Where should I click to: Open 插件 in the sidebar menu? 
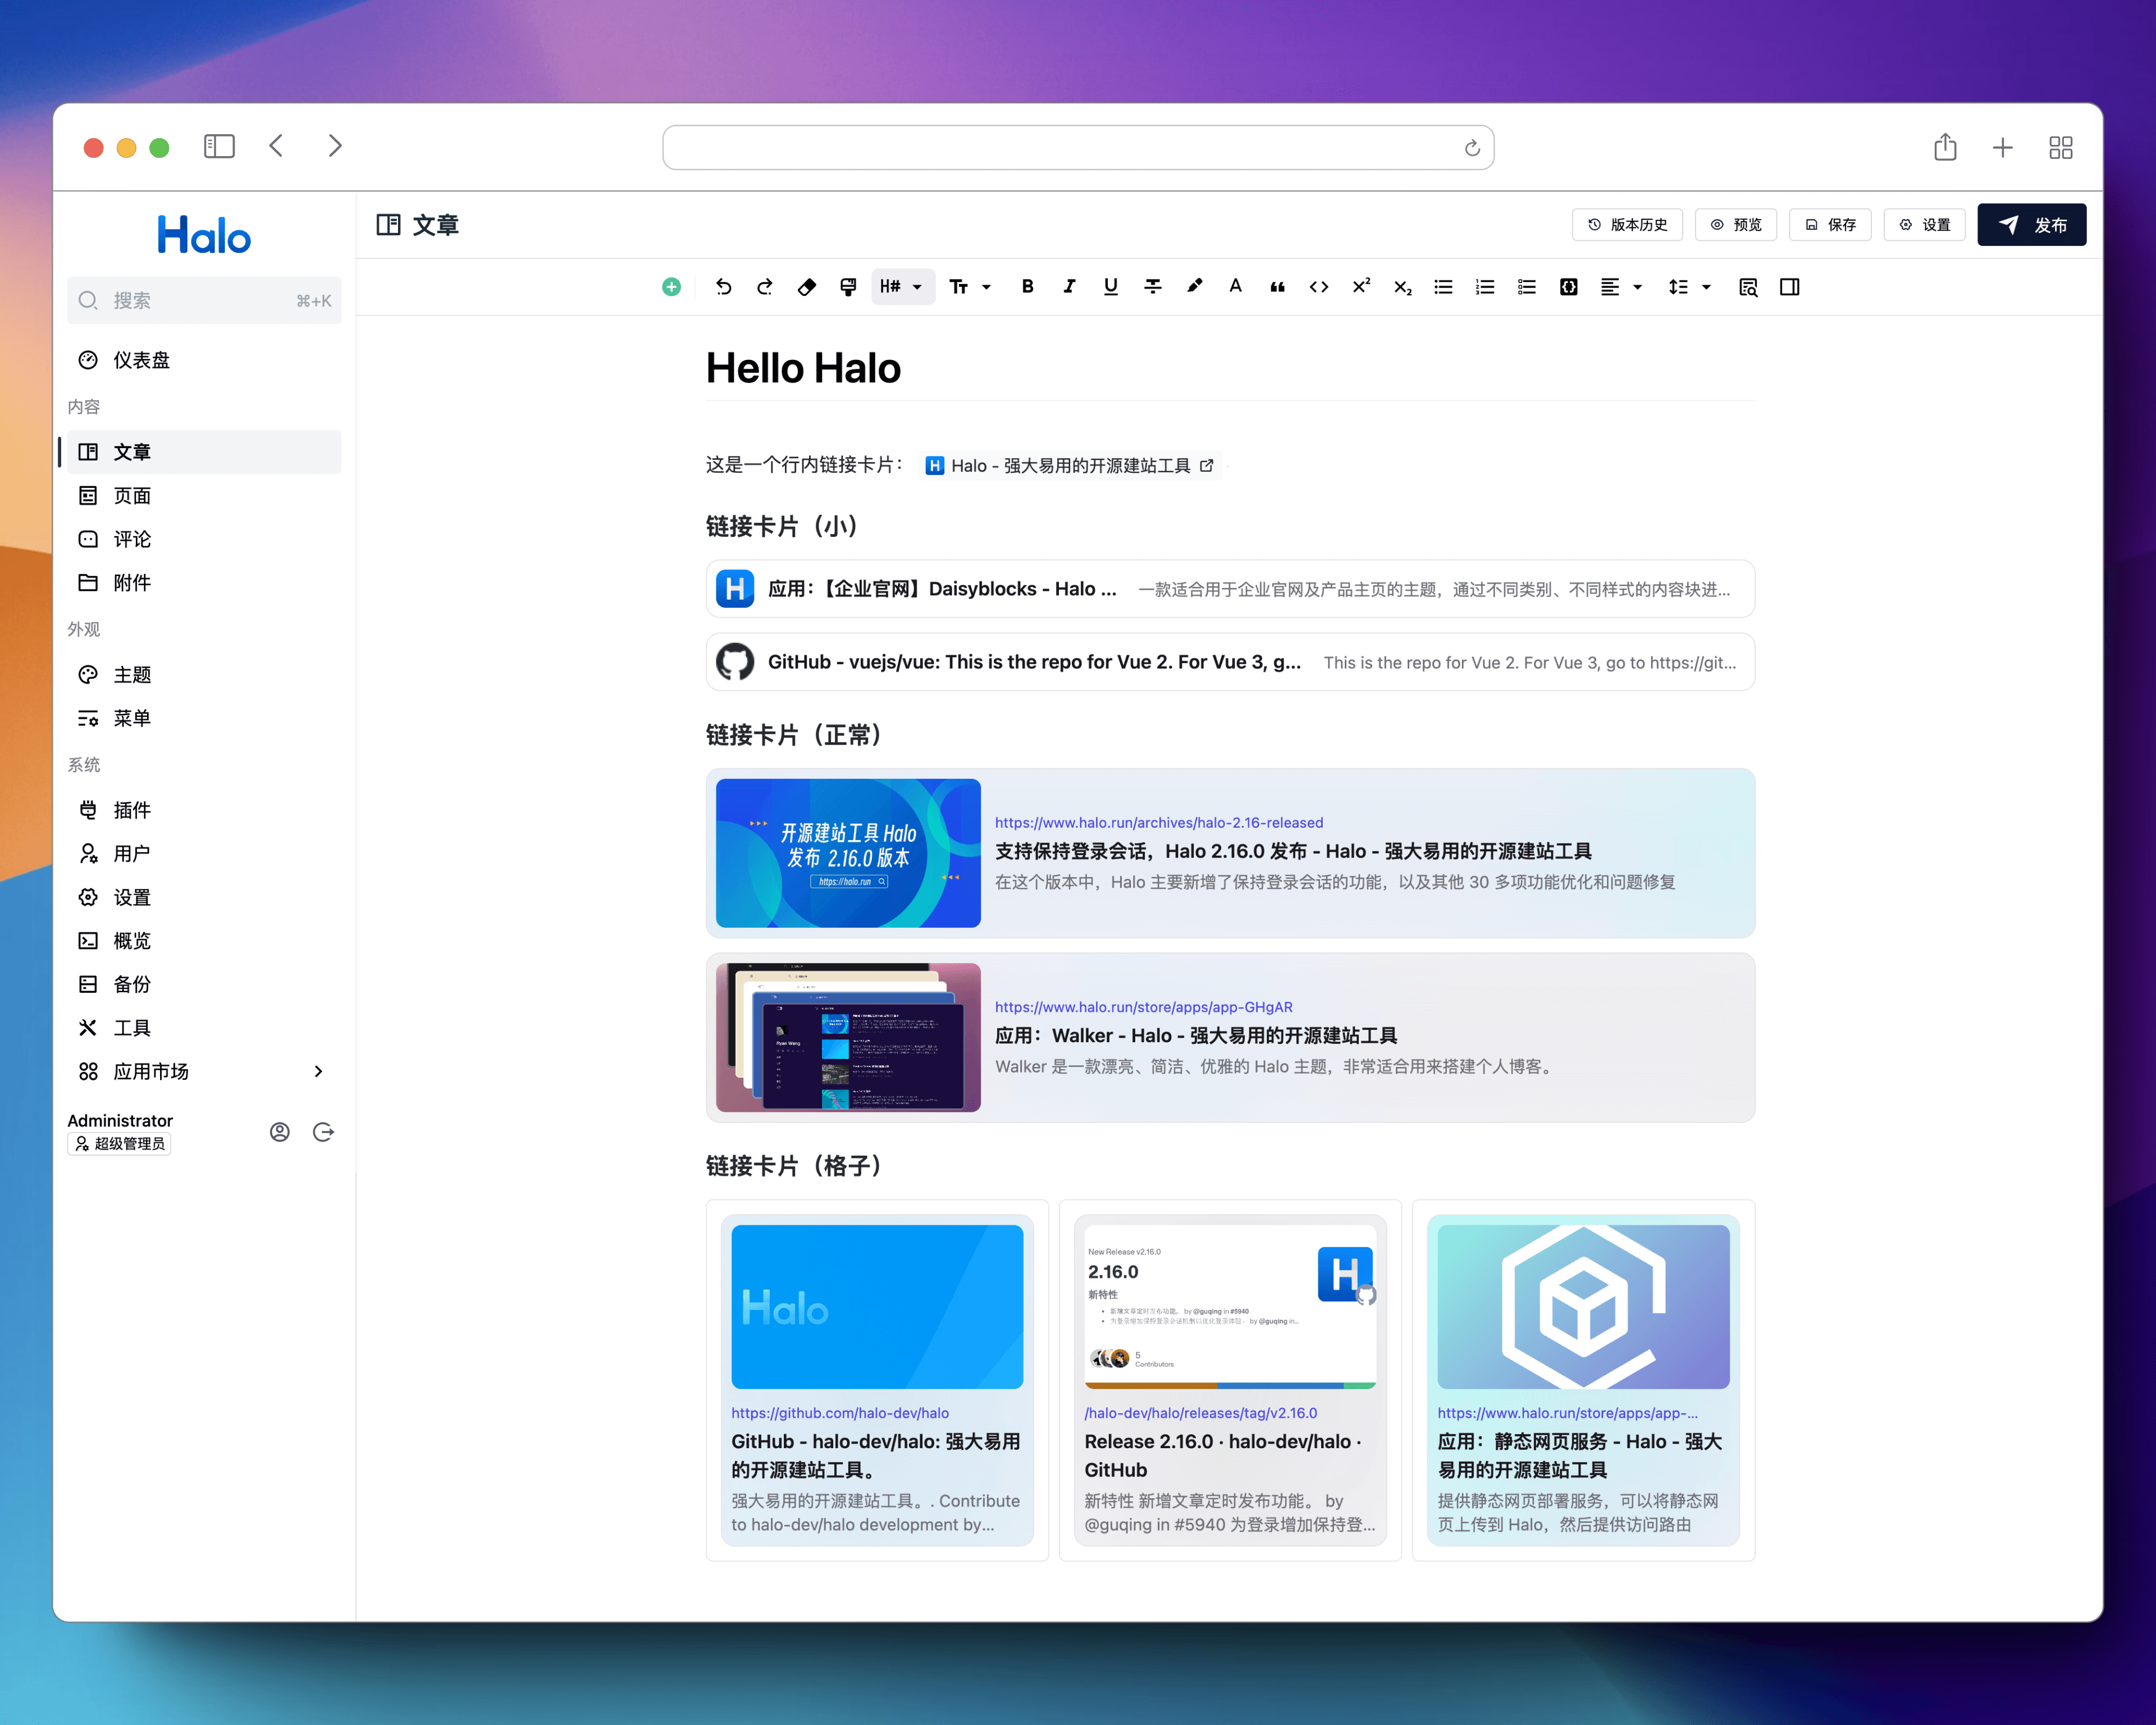132,810
